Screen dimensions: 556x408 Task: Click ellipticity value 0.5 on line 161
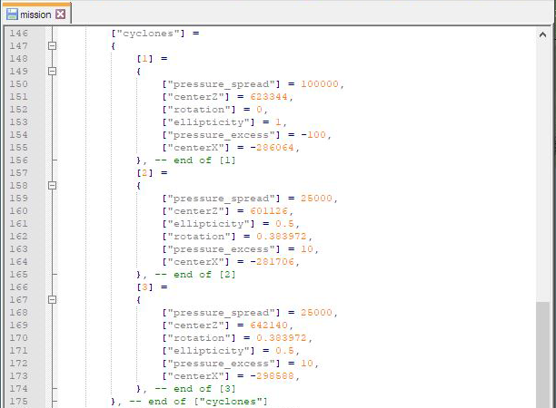pos(284,224)
